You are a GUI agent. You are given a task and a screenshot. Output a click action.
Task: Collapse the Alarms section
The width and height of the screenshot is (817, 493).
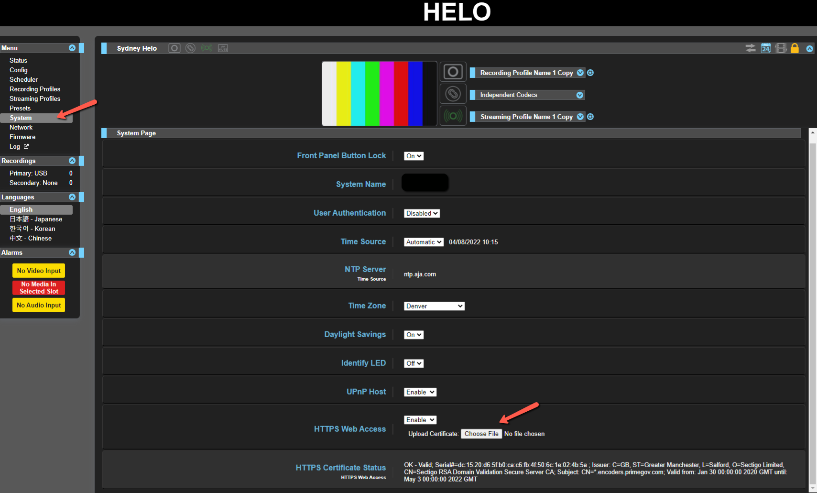pyautogui.click(x=72, y=252)
